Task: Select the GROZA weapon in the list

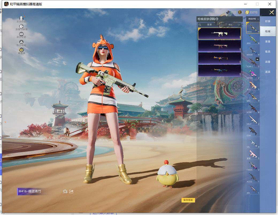Action: coord(253,74)
